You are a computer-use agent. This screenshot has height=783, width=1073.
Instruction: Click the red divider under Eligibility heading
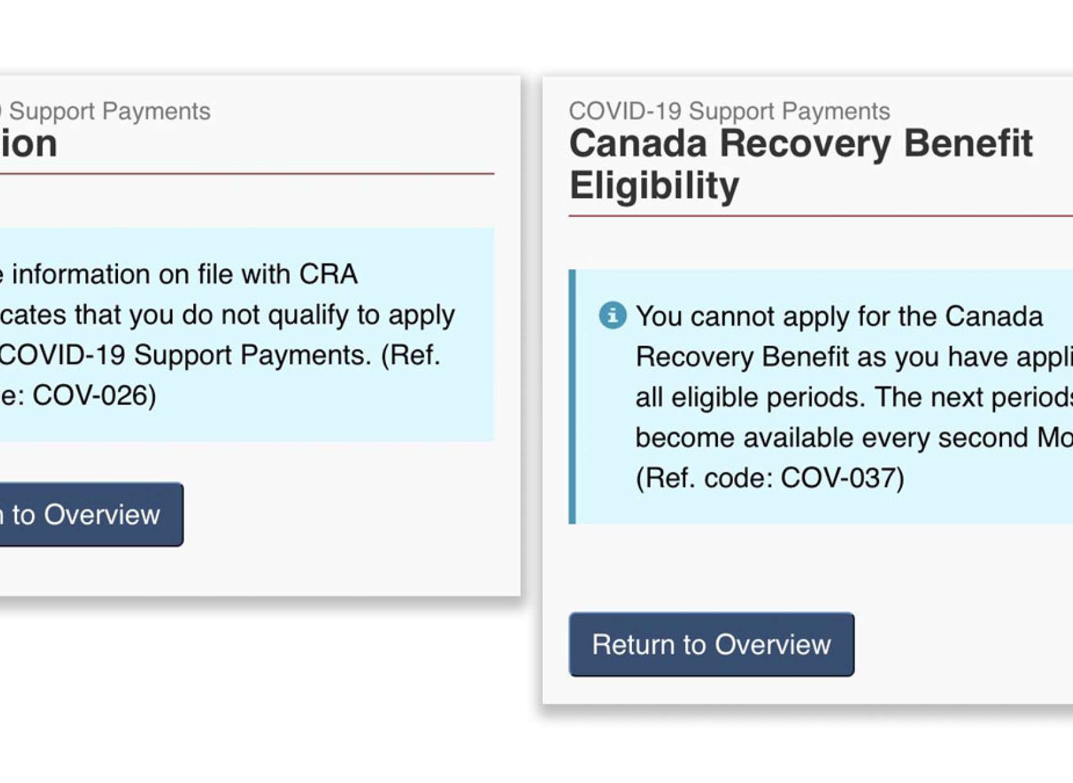816,216
